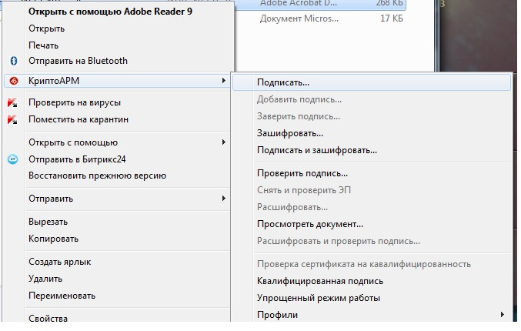Choose Отправить на Bluetooth
The height and width of the screenshot is (331, 521).
[78, 61]
